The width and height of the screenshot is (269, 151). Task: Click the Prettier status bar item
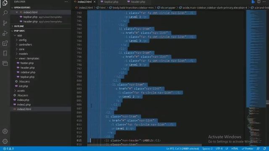pyautogui.click(x=248, y=148)
